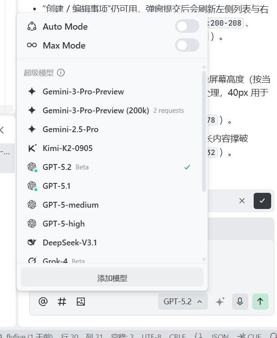Dismiss with the X next to checkmark
This screenshot has width=277, height=338.
pyautogui.click(x=242, y=201)
